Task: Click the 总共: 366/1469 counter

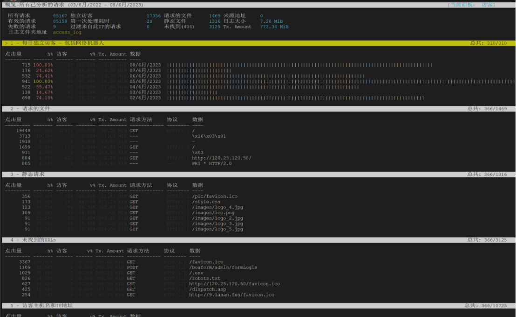Action: [x=487, y=108]
